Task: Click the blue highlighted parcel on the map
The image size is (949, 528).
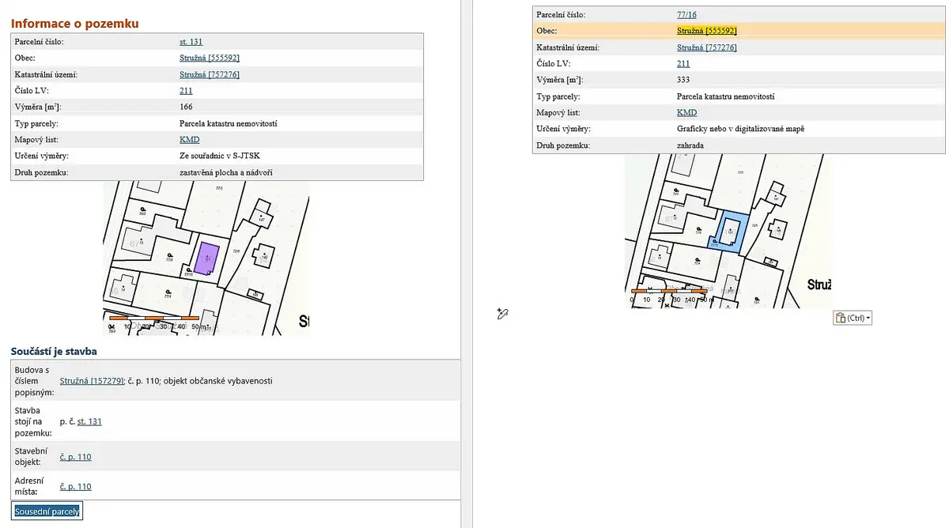Action: [x=731, y=233]
